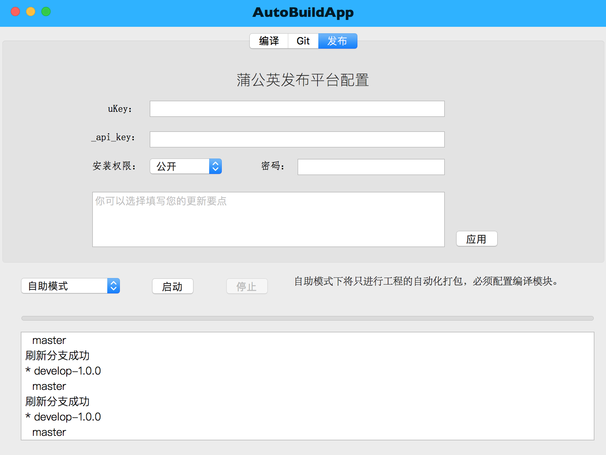Click the uKey input field

[297, 109]
